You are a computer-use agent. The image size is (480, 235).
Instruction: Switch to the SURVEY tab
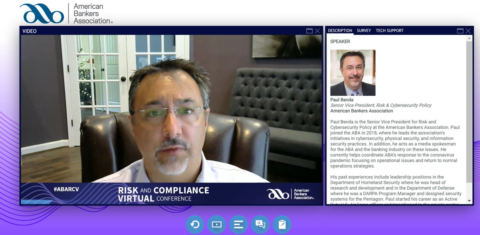(364, 31)
